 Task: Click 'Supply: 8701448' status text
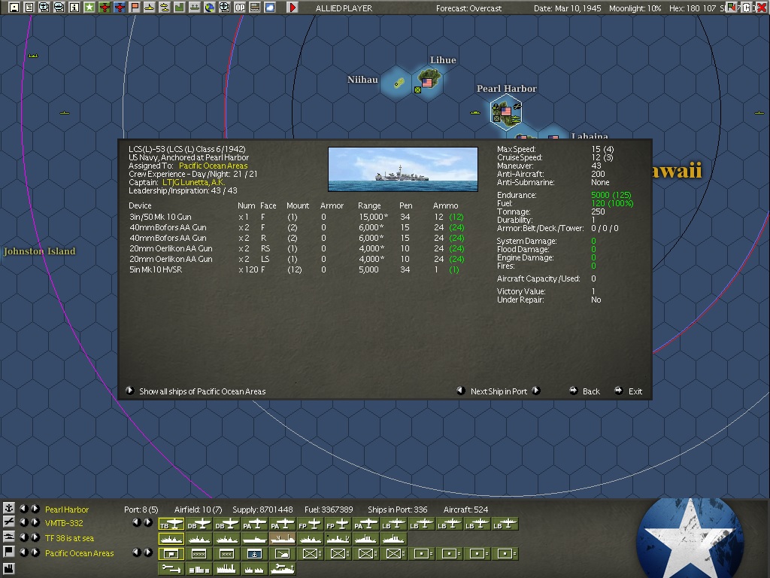click(x=262, y=510)
